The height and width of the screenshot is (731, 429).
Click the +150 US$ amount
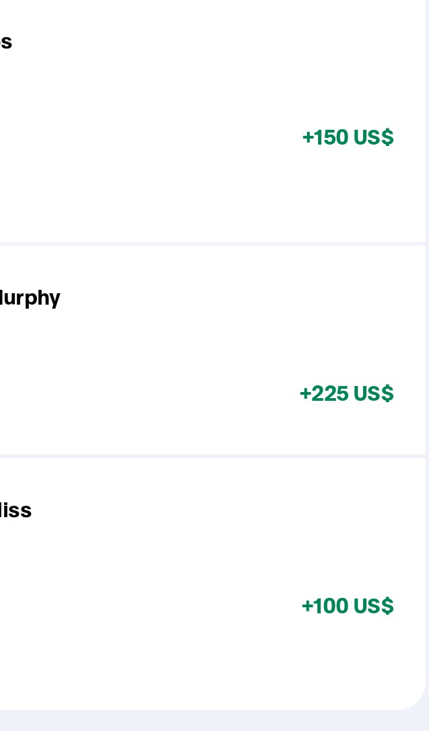tap(347, 137)
